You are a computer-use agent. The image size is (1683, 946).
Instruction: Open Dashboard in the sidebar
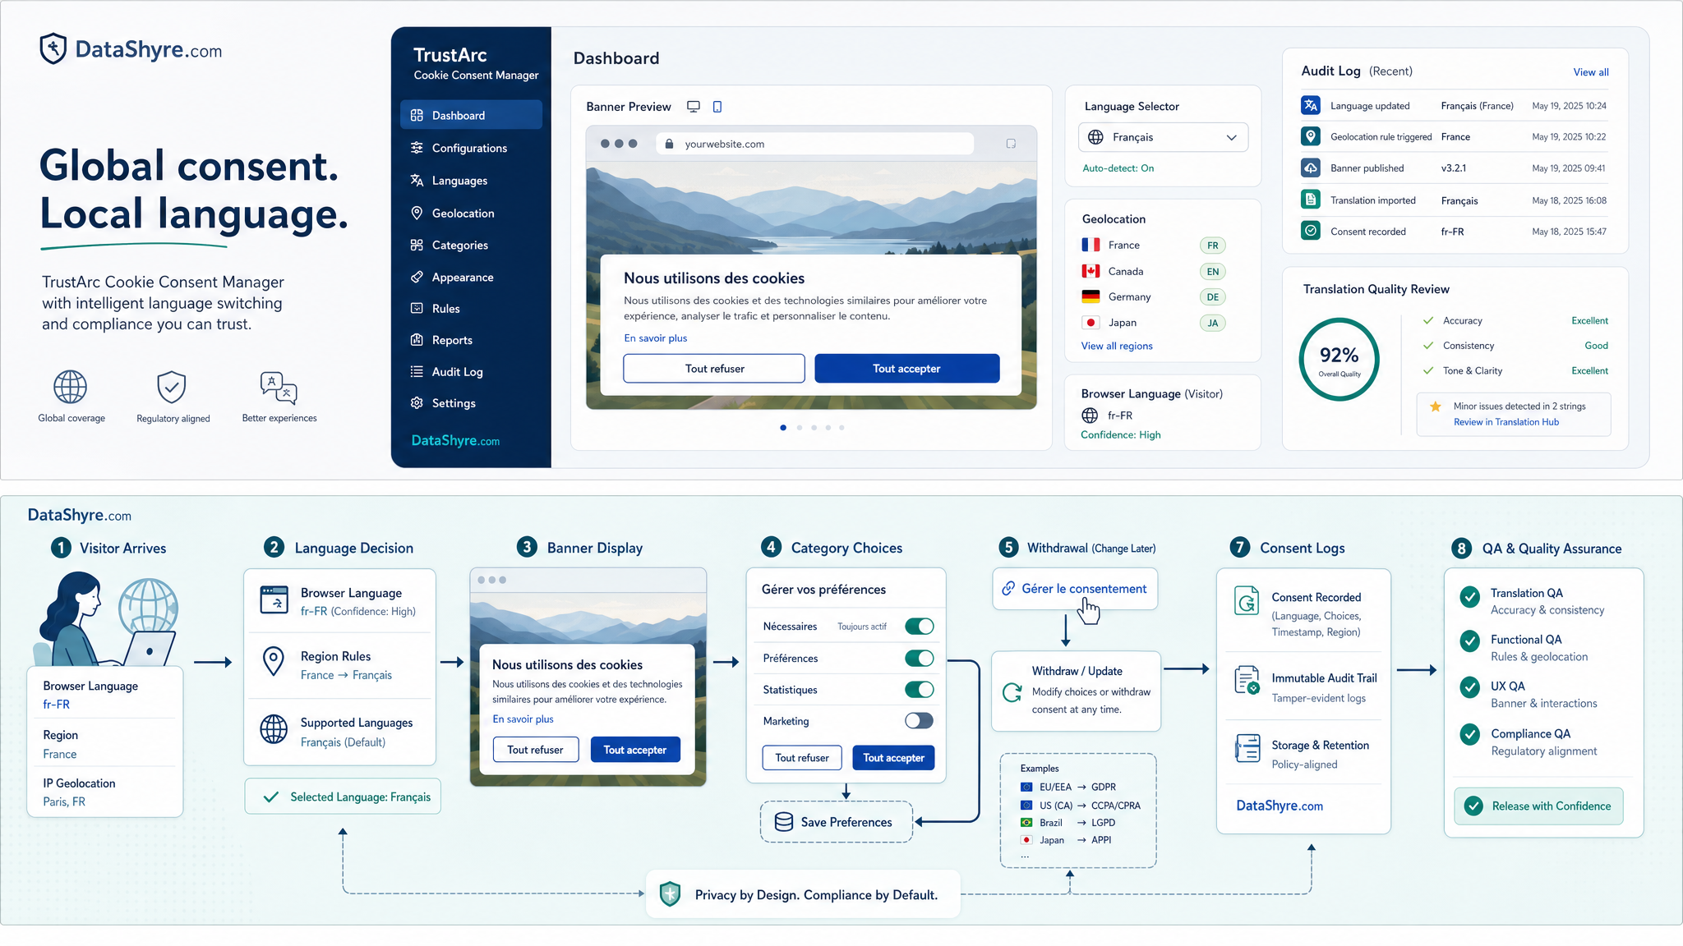(x=471, y=115)
